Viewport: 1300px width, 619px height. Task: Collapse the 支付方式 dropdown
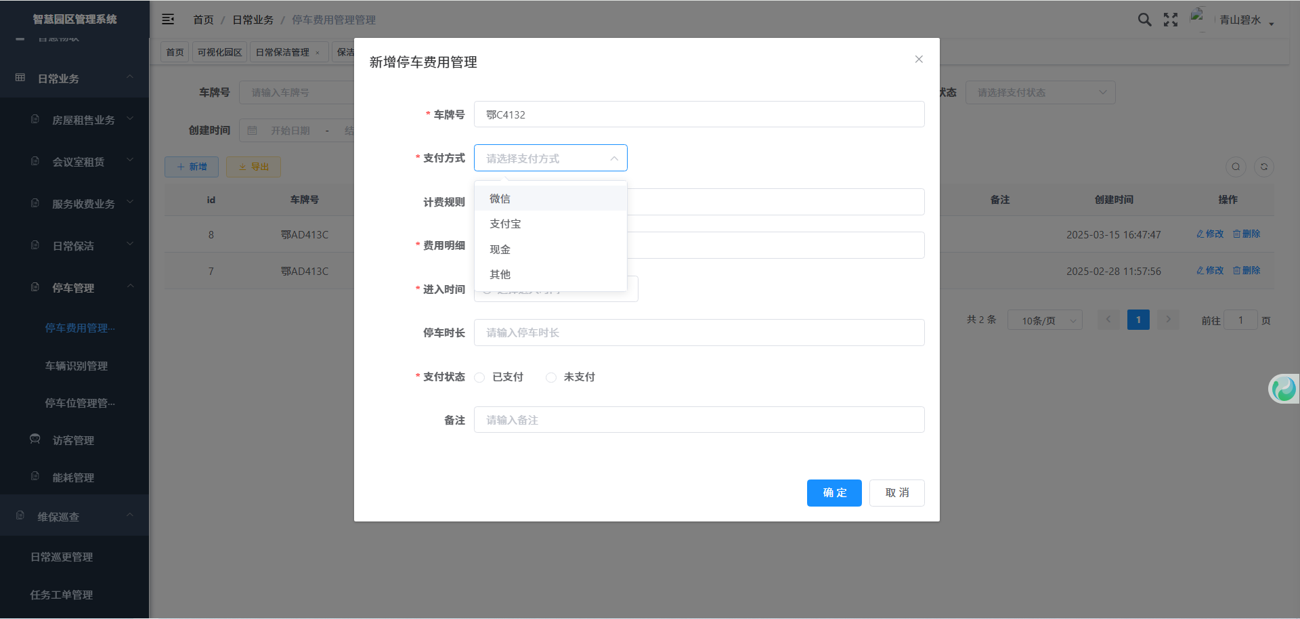coord(613,158)
